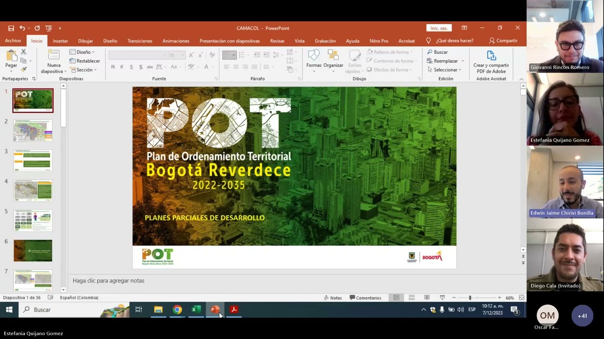Viewport: 604px width, 339px height.
Task: Open the Archivo tab
Action: 13,41
